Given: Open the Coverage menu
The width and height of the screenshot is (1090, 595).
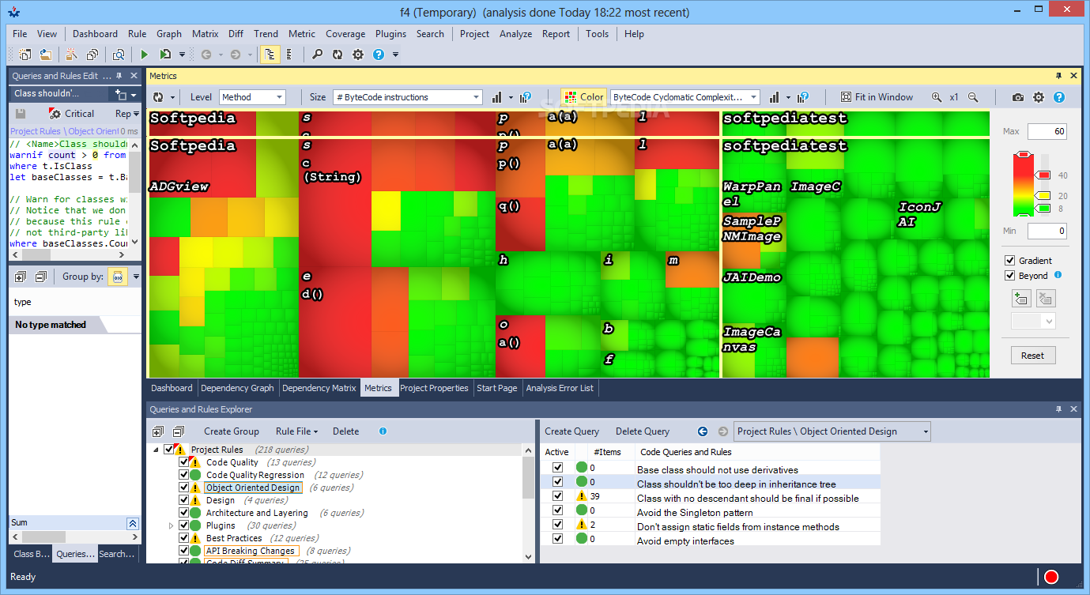Looking at the screenshot, I should click(x=345, y=34).
